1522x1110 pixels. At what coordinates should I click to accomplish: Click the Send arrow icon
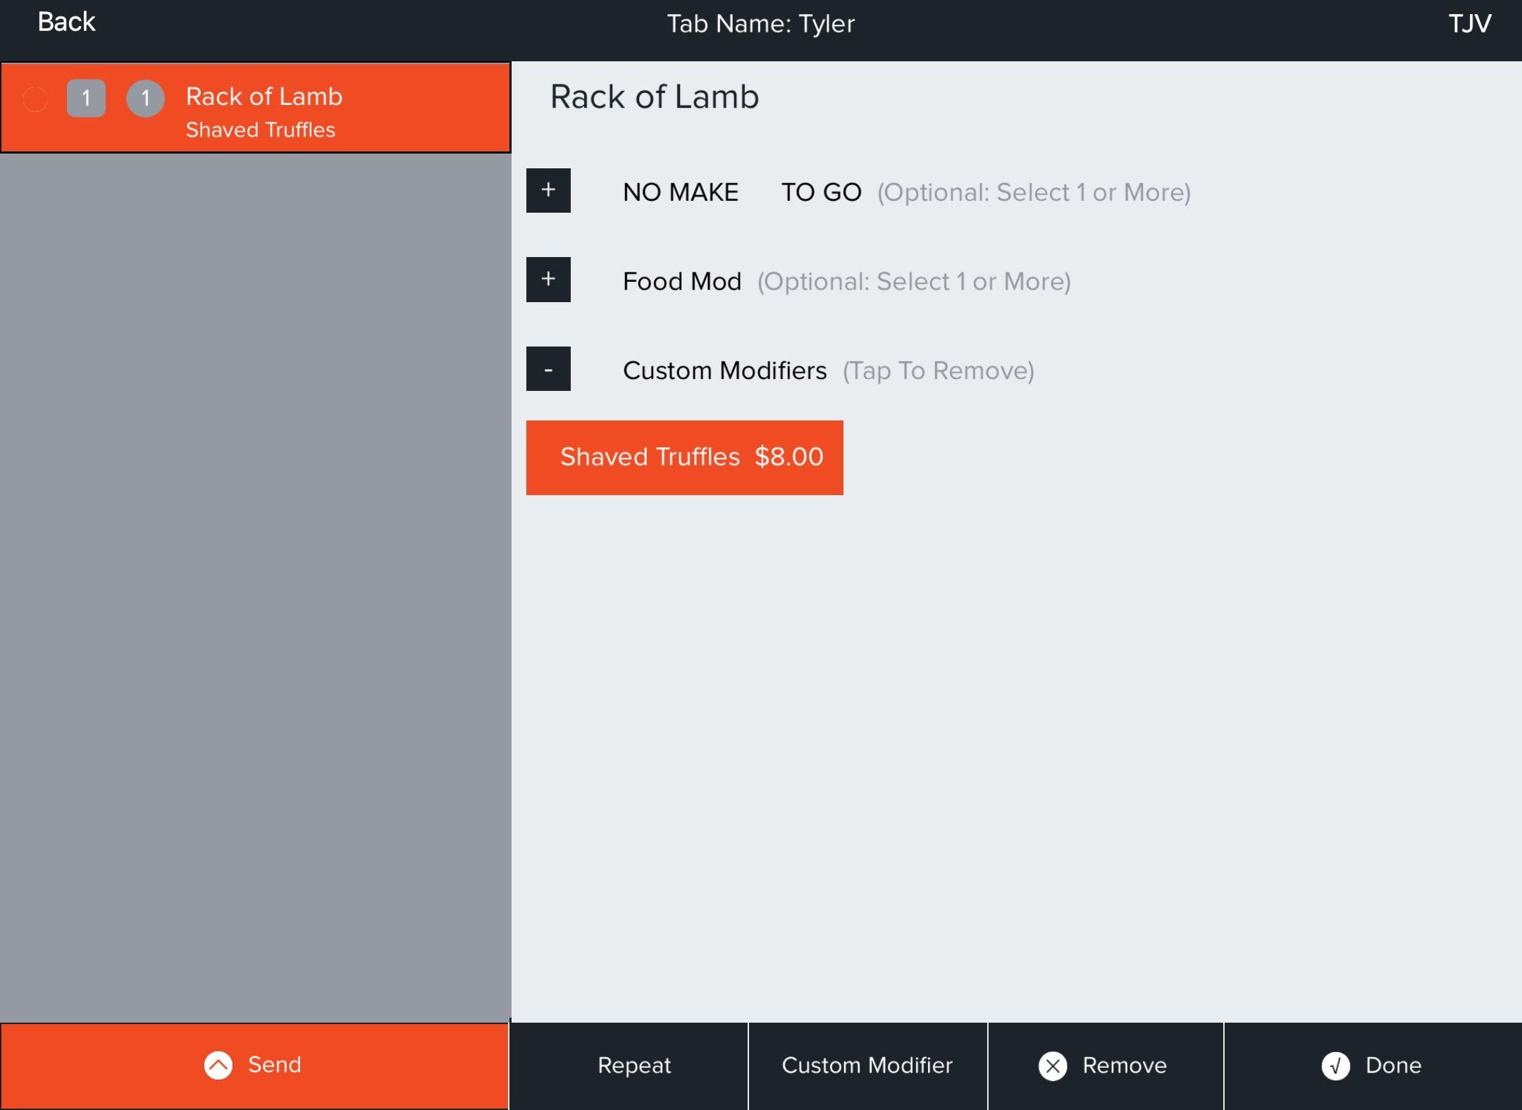(218, 1065)
